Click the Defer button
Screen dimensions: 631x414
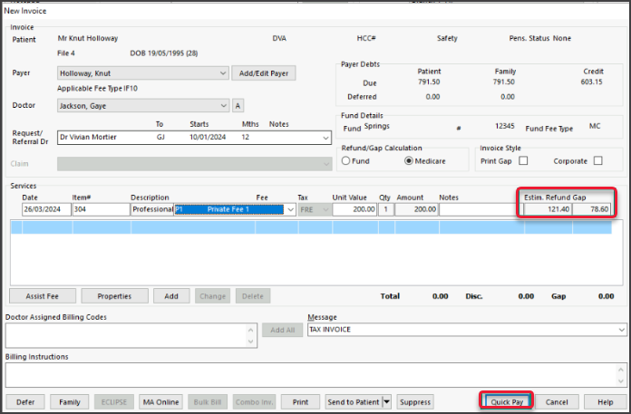25,402
